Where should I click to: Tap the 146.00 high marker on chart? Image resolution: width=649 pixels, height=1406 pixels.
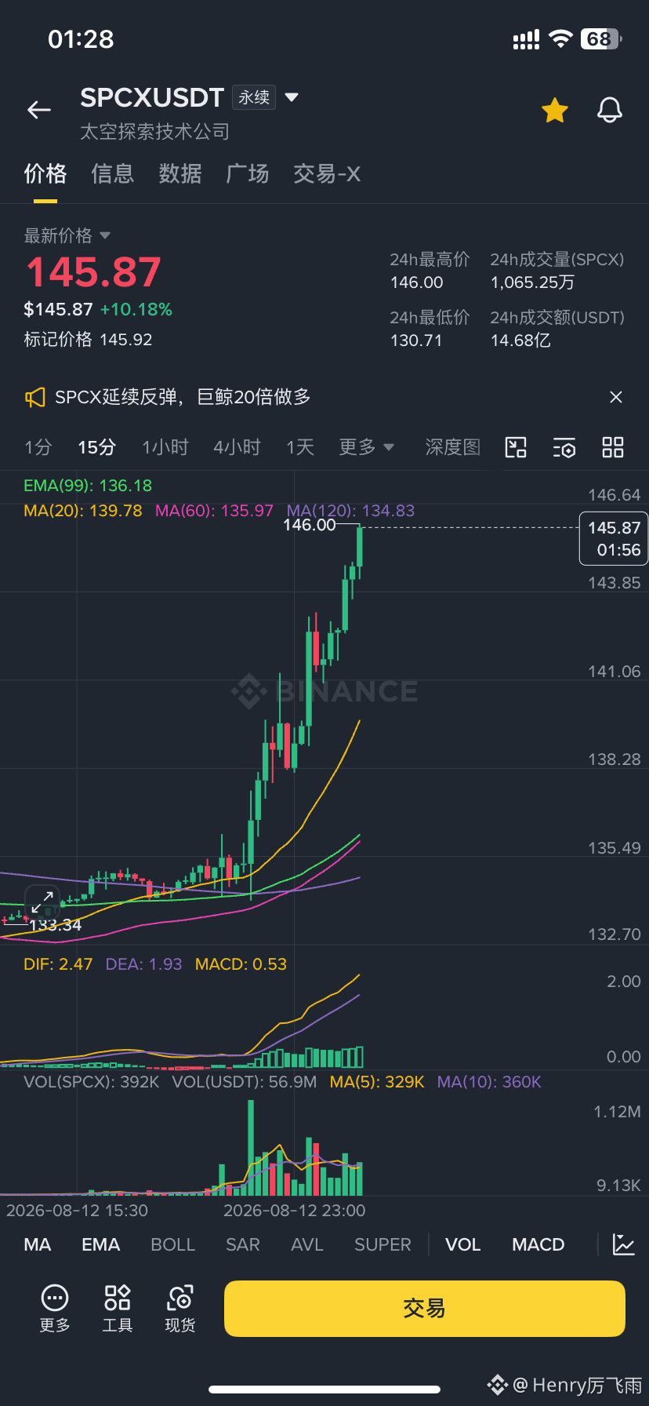310,525
